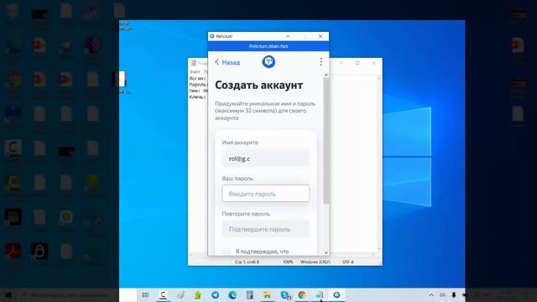This screenshot has width=537, height=302.
Task: Click the green arrow taskbar icon
Action: pos(198,294)
